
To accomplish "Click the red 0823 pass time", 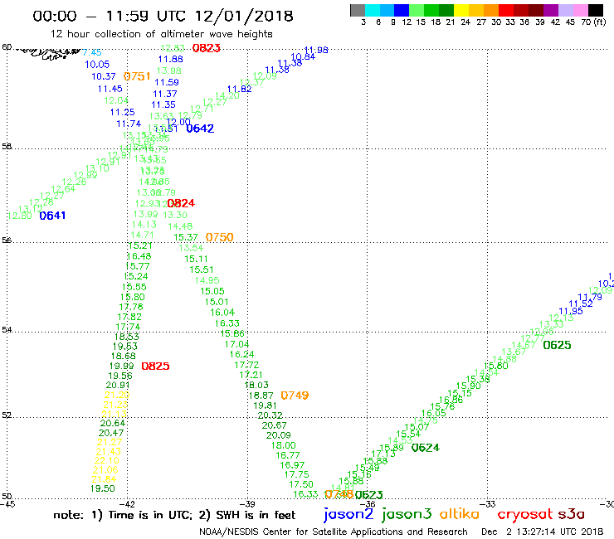I will [x=207, y=48].
